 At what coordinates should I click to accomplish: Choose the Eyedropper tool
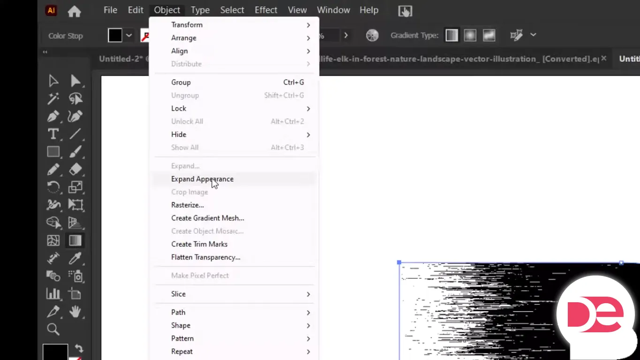click(75, 258)
